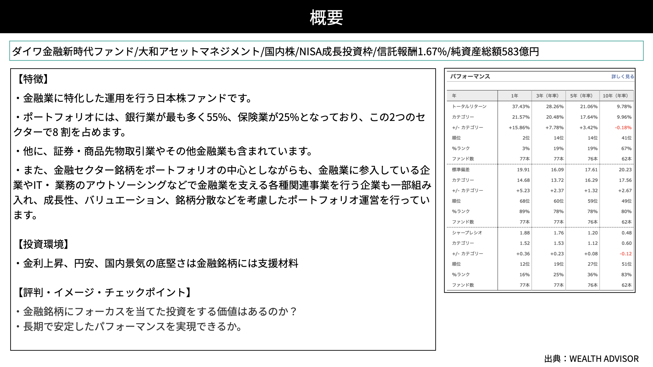
Task: Click the category value 20.48%
Action: click(555, 117)
